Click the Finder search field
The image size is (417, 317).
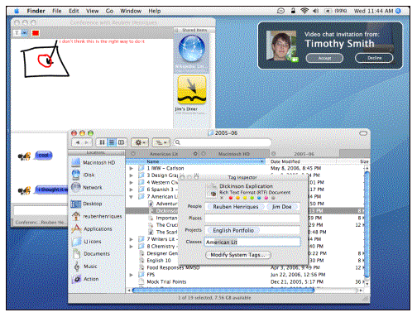tap(223, 142)
